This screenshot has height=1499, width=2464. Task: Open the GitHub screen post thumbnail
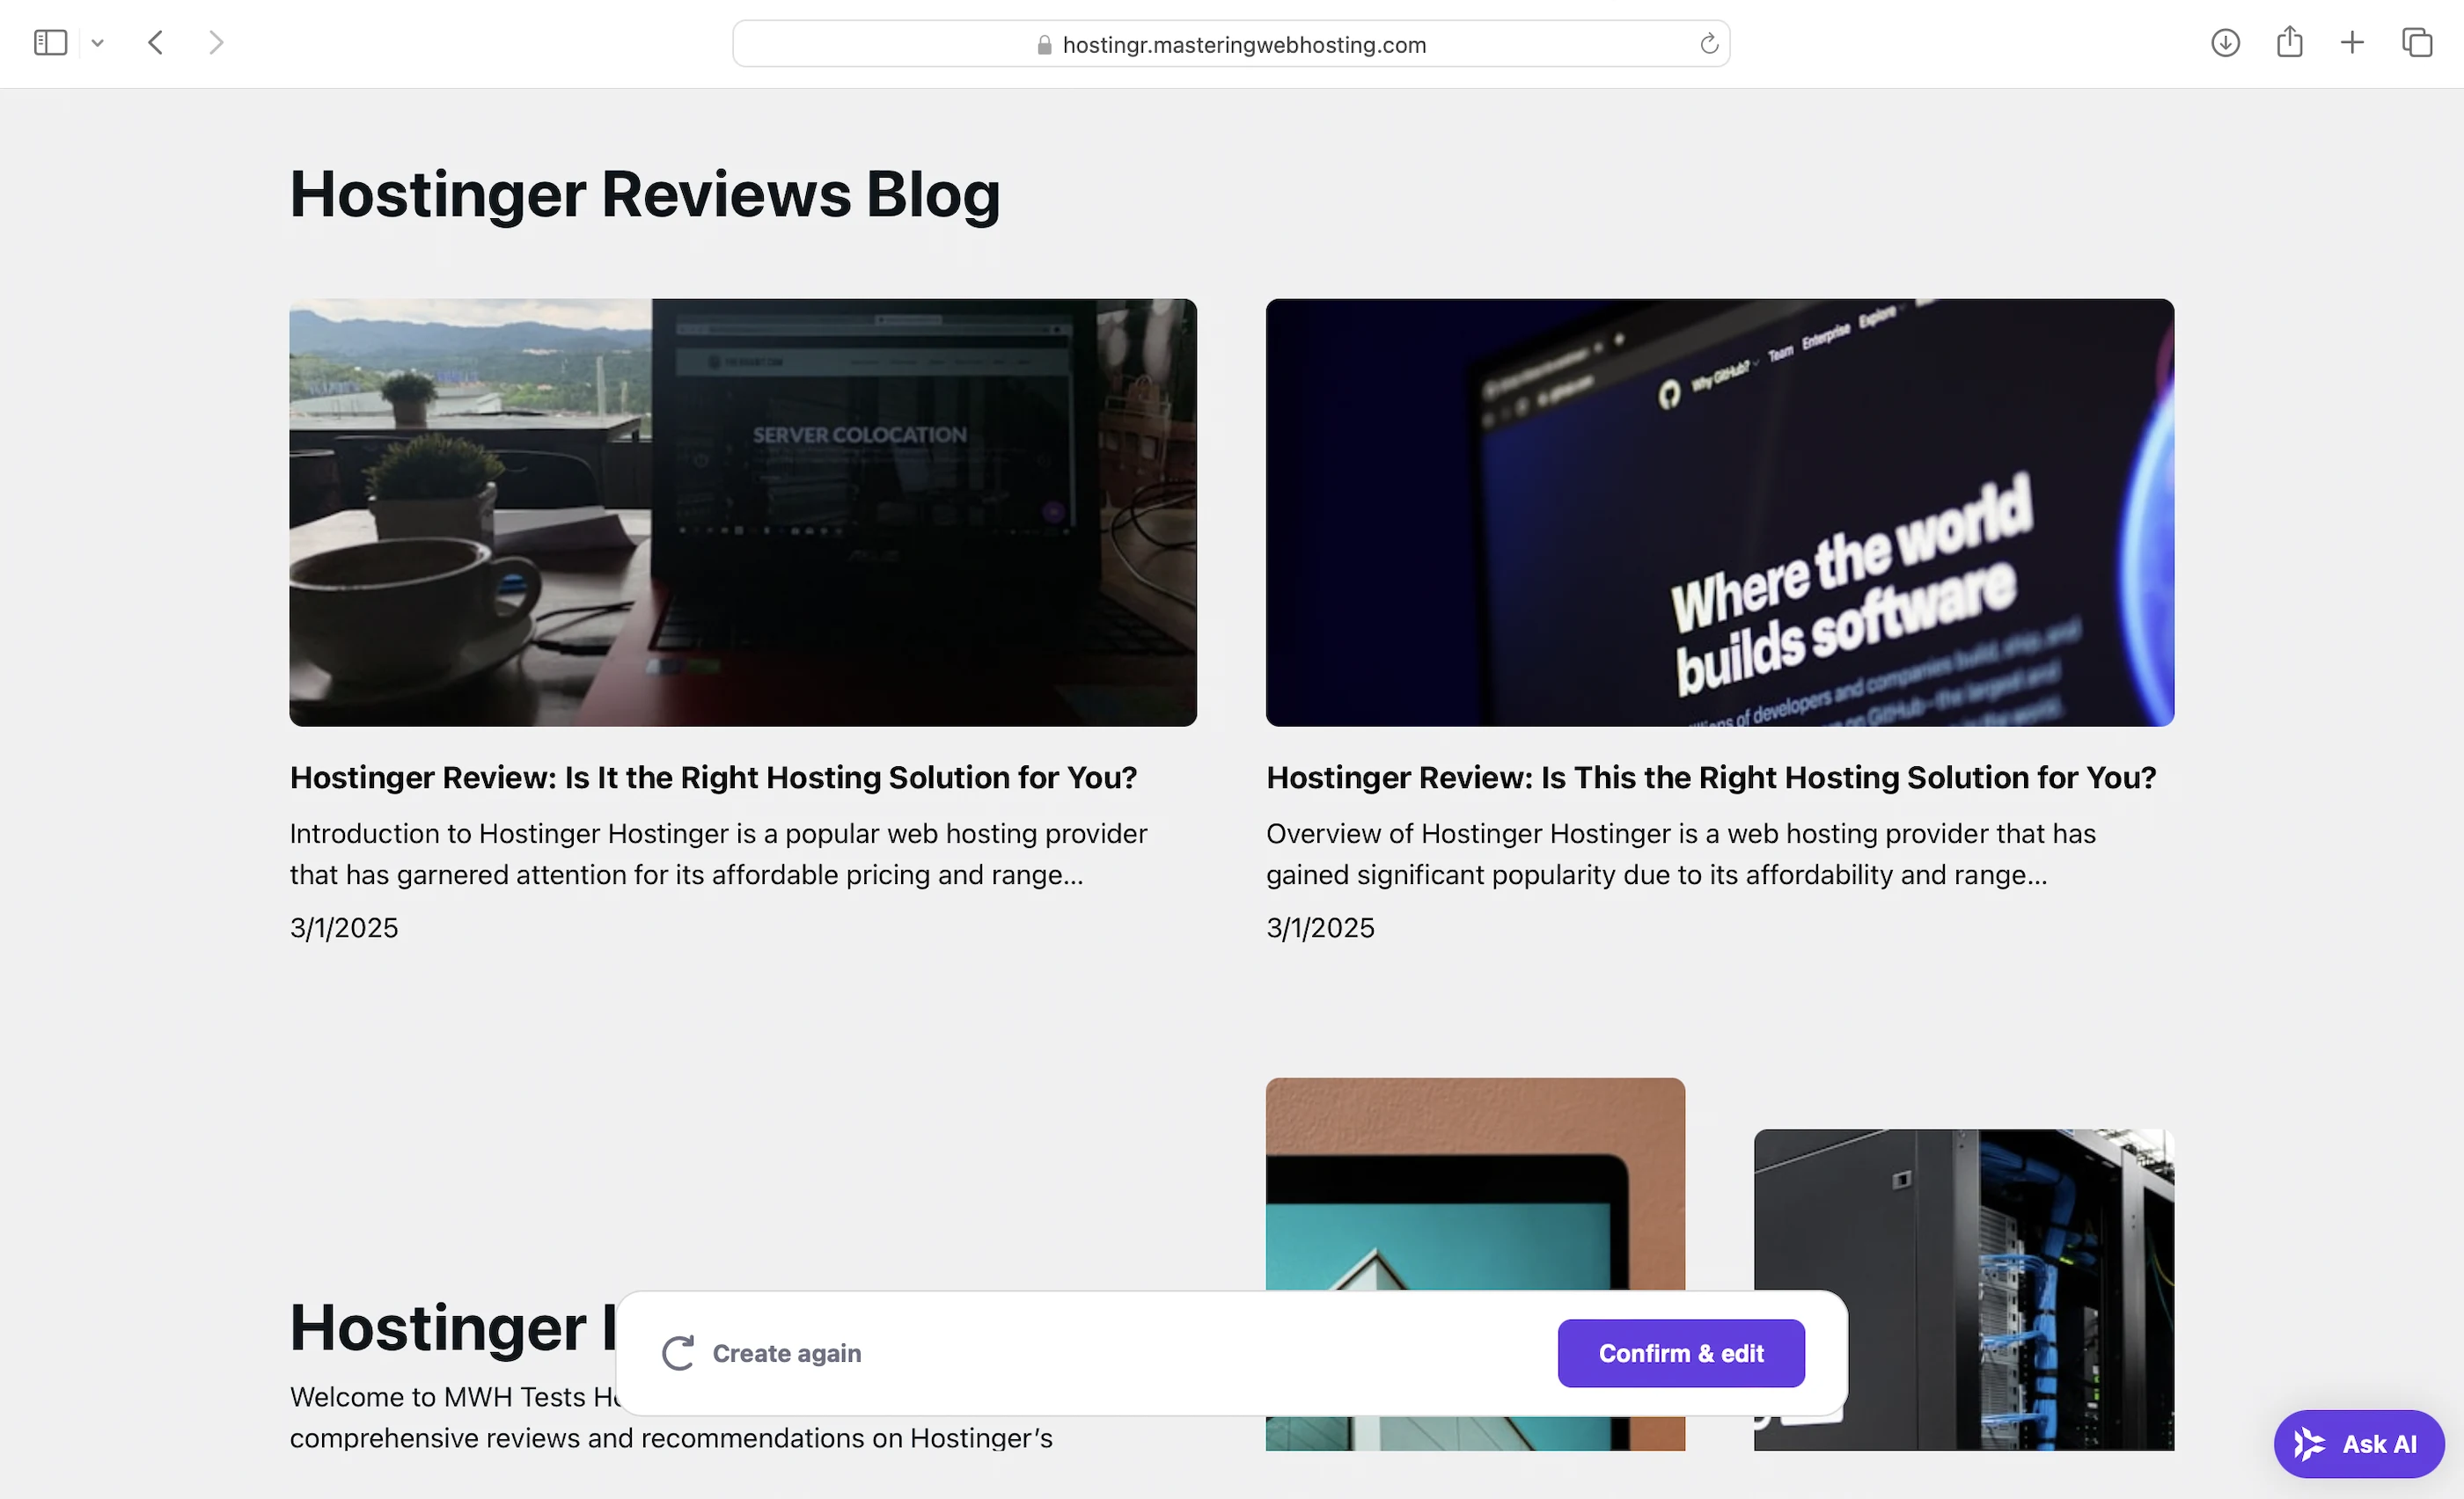pos(1719,512)
